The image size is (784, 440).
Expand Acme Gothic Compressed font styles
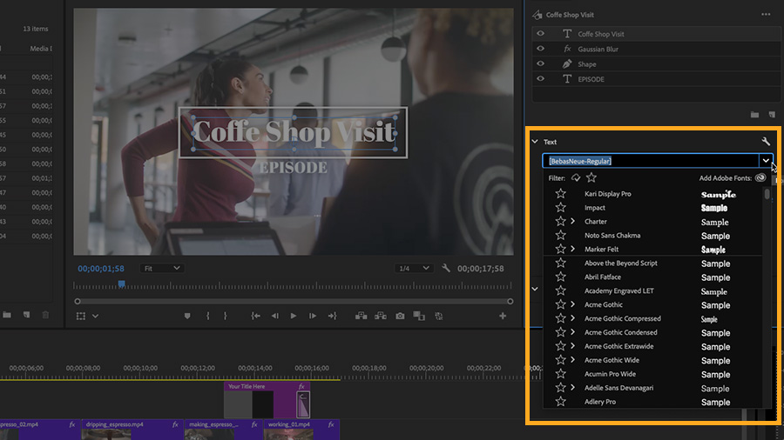click(572, 318)
